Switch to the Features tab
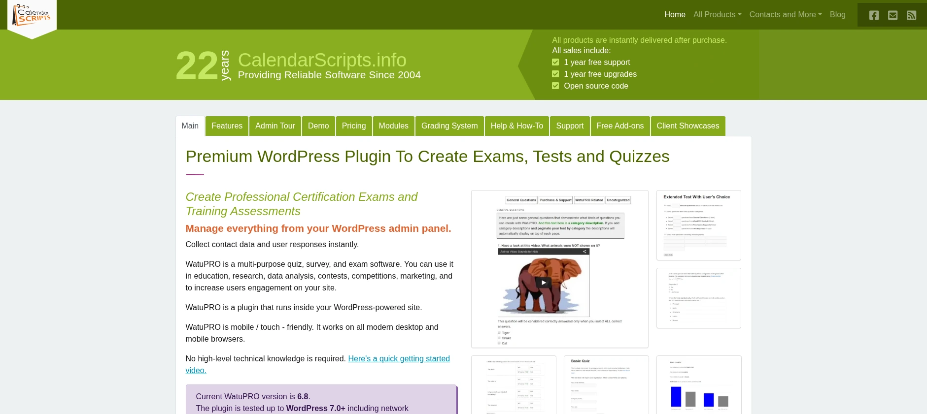Screen dimensions: 927x414 pyautogui.click(x=227, y=126)
